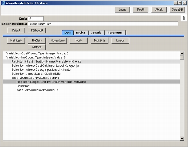Click the Kopēt button

[141, 9]
